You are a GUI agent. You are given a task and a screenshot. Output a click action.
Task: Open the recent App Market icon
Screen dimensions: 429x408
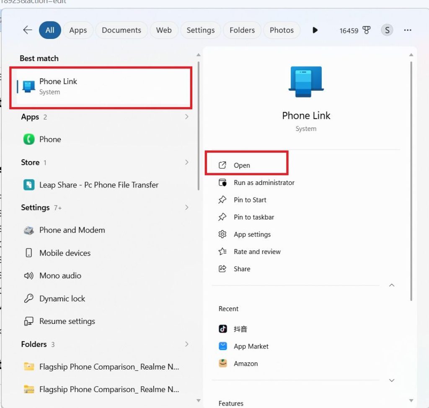(x=223, y=346)
